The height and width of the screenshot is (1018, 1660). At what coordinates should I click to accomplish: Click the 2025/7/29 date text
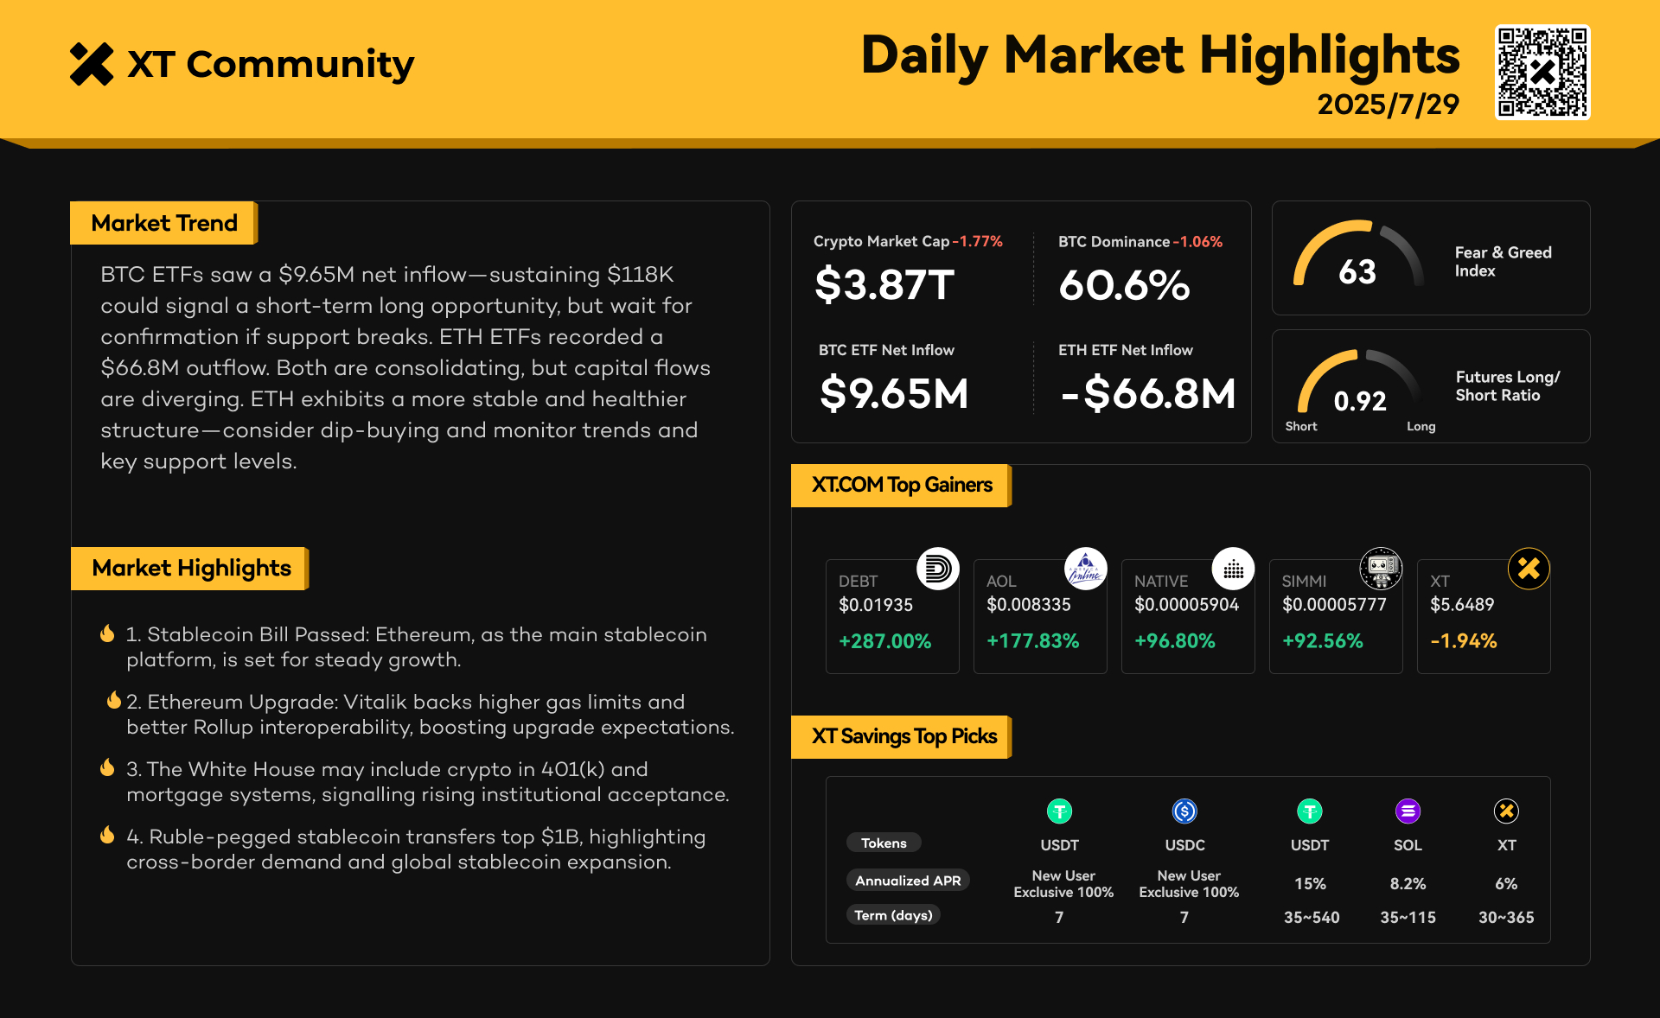[x=1388, y=105]
